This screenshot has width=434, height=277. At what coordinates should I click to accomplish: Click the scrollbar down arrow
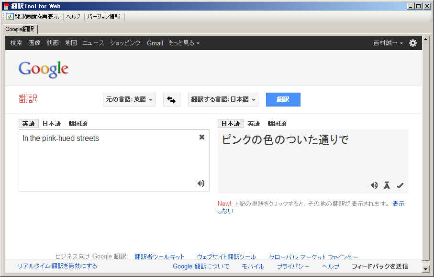(x=426, y=269)
